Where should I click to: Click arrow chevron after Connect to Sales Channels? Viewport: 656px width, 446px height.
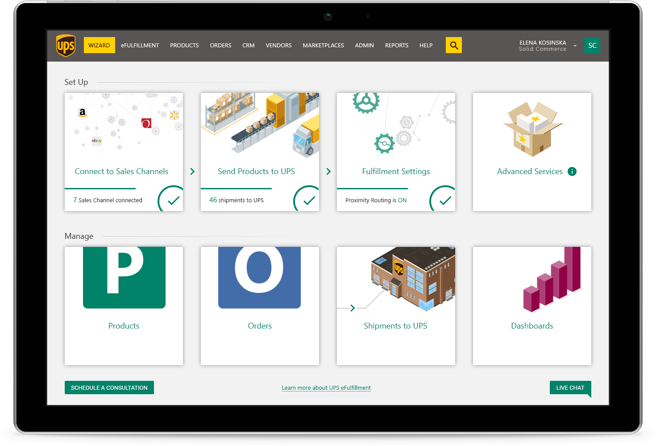coord(192,171)
